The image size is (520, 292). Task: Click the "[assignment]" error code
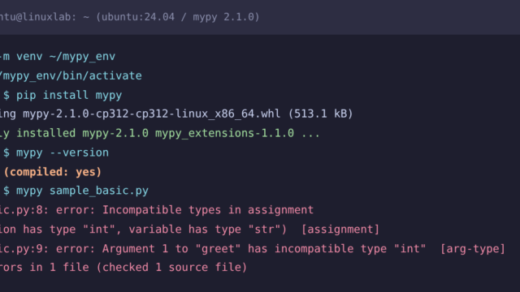pos(340,230)
